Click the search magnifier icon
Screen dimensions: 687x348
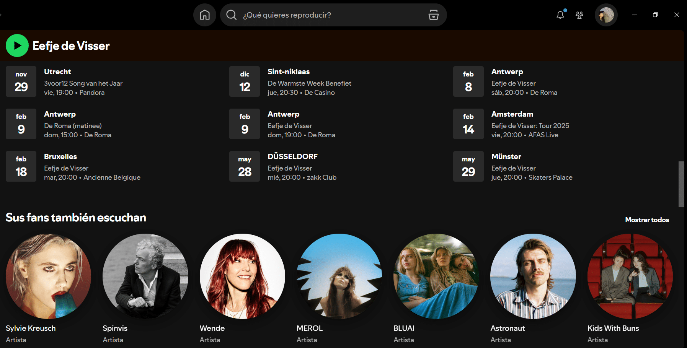(x=231, y=15)
